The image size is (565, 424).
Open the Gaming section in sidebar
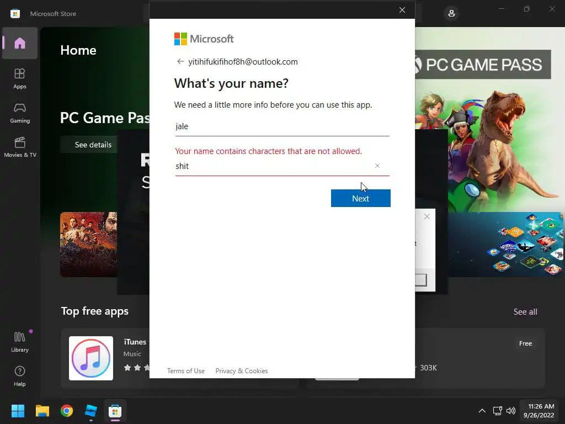20,113
